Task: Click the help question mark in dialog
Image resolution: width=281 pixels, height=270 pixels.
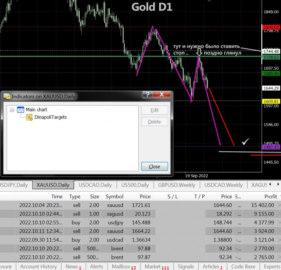Action: pyautogui.click(x=147, y=95)
